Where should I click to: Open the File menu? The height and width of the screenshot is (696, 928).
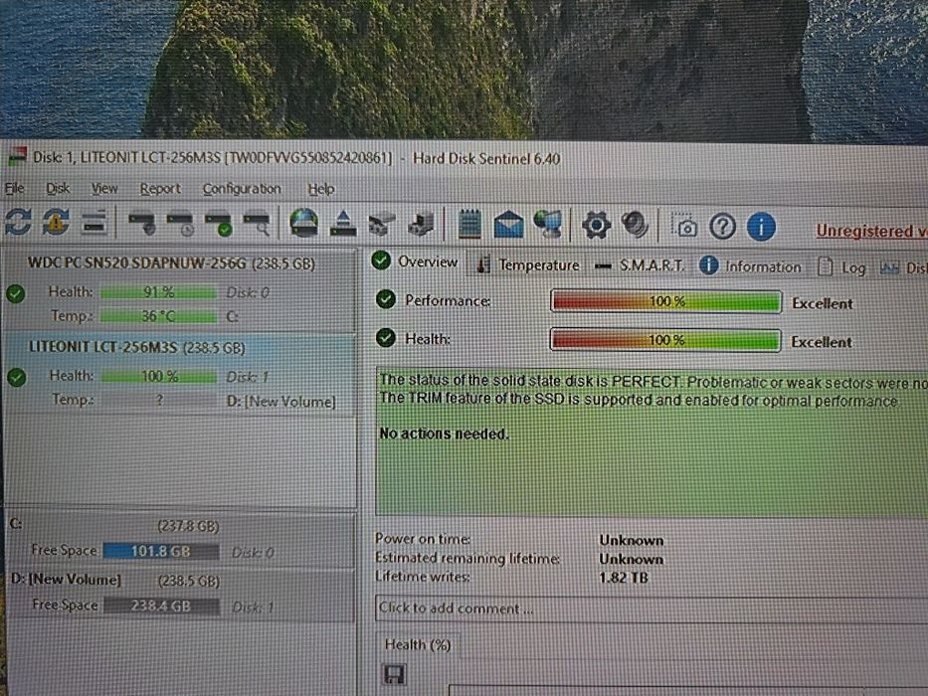(x=14, y=188)
